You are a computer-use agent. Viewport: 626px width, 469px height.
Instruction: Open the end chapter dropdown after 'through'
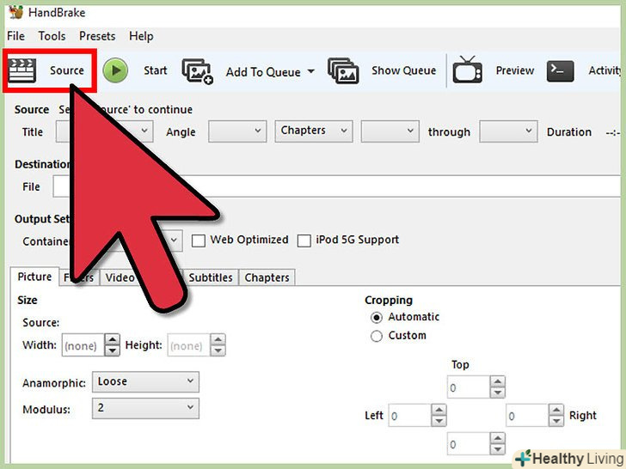[508, 131]
